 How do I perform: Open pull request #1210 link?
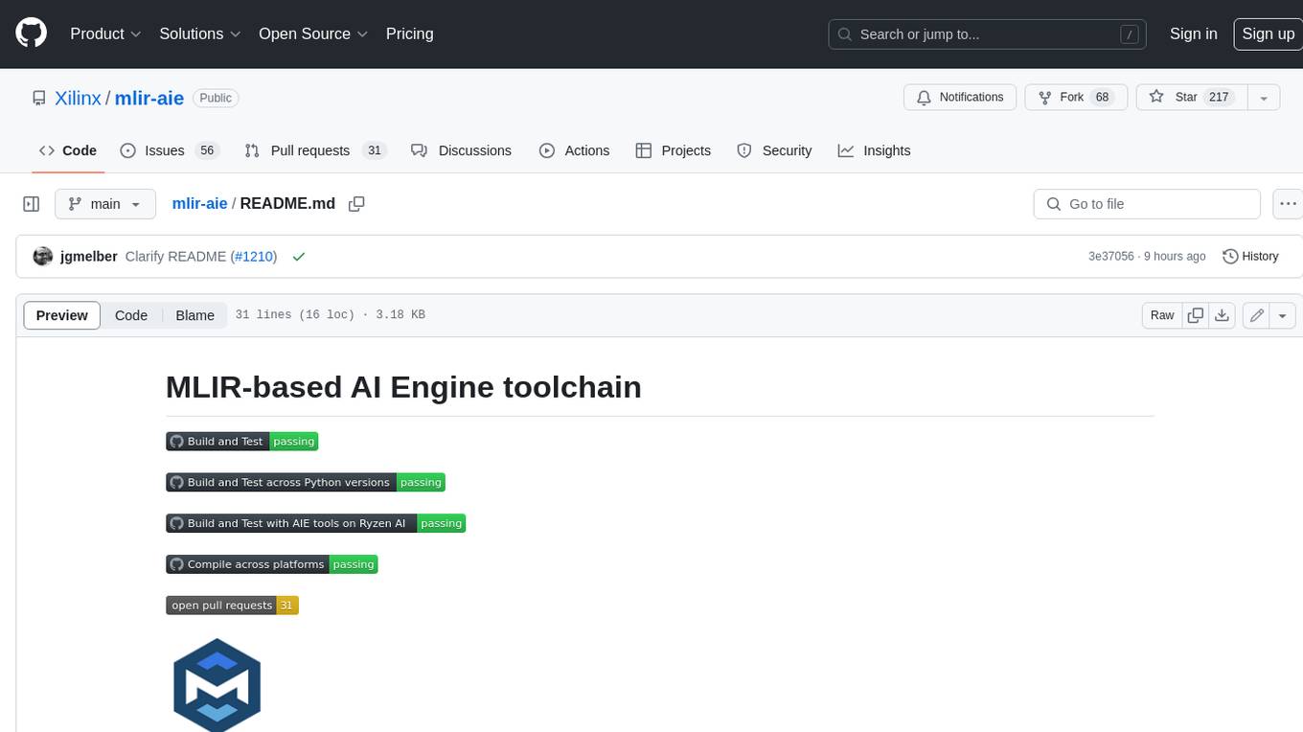click(253, 257)
